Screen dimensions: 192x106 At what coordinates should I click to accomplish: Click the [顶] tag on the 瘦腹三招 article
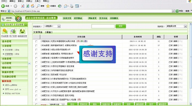[x=79, y=99]
